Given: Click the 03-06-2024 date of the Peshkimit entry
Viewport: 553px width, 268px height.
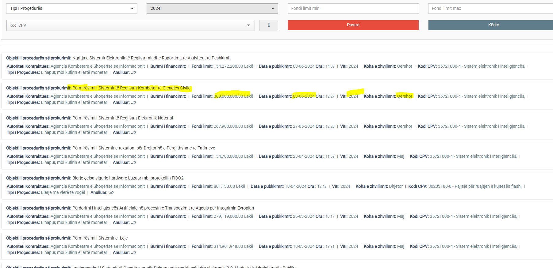Looking at the screenshot, I should click(303, 66).
